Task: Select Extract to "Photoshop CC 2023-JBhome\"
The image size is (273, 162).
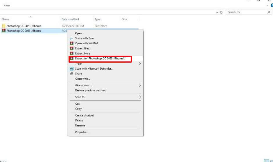Action: click(x=100, y=59)
